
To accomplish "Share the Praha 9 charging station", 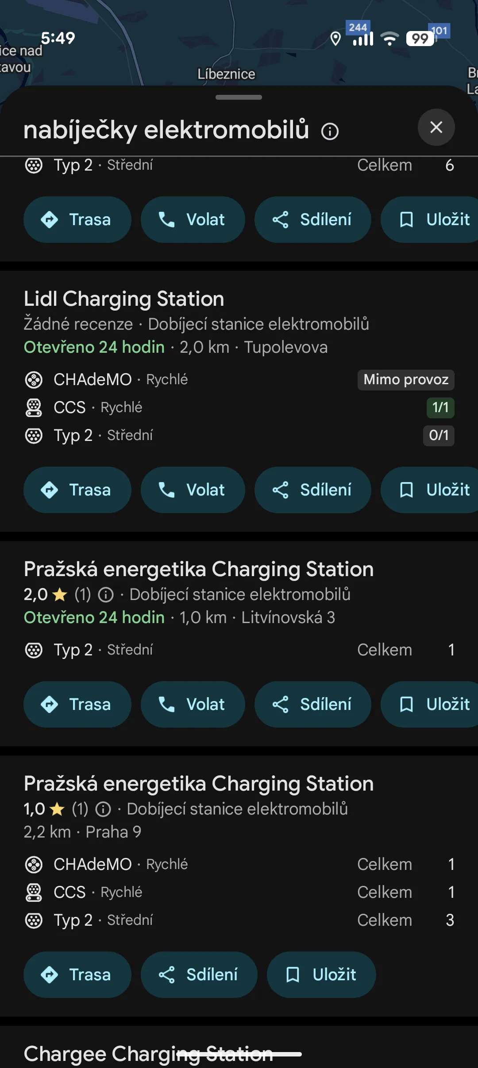I will [199, 974].
